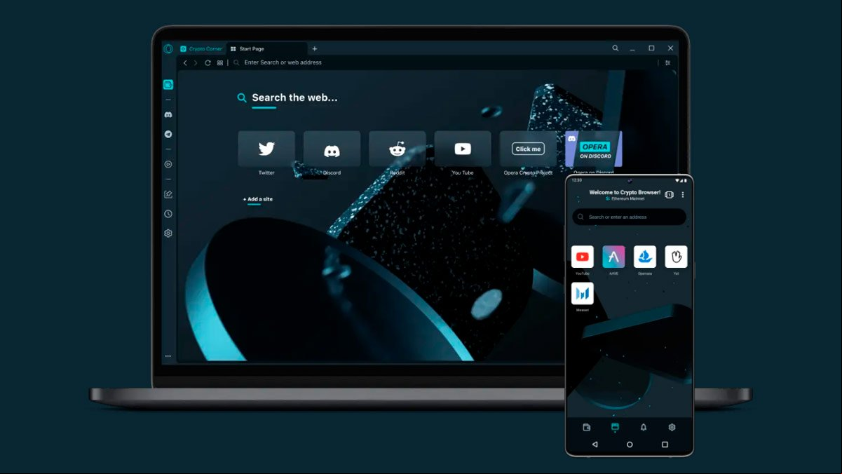
Task: Select Ethereum Mainnet network on phone
Action: point(626,198)
